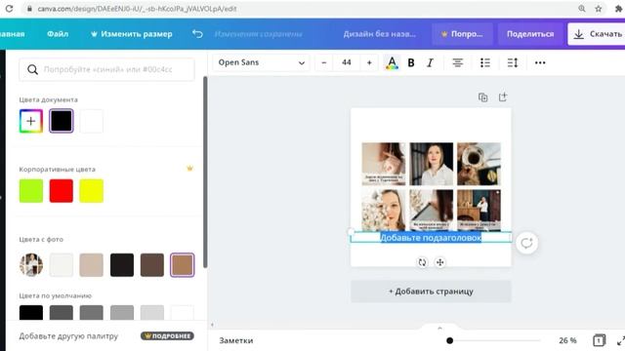Select dark gray default color swatch
This screenshot has height=351, width=625.
62,313
